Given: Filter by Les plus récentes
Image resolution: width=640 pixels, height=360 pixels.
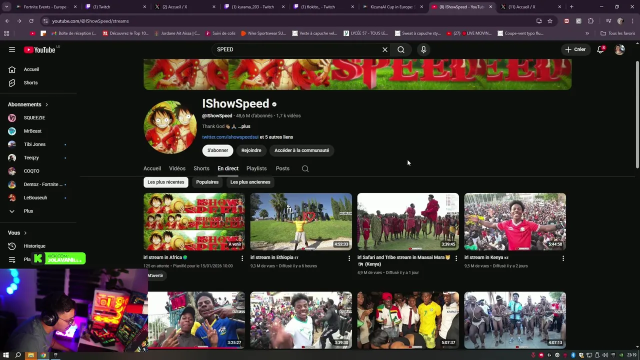Looking at the screenshot, I should point(166,182).
